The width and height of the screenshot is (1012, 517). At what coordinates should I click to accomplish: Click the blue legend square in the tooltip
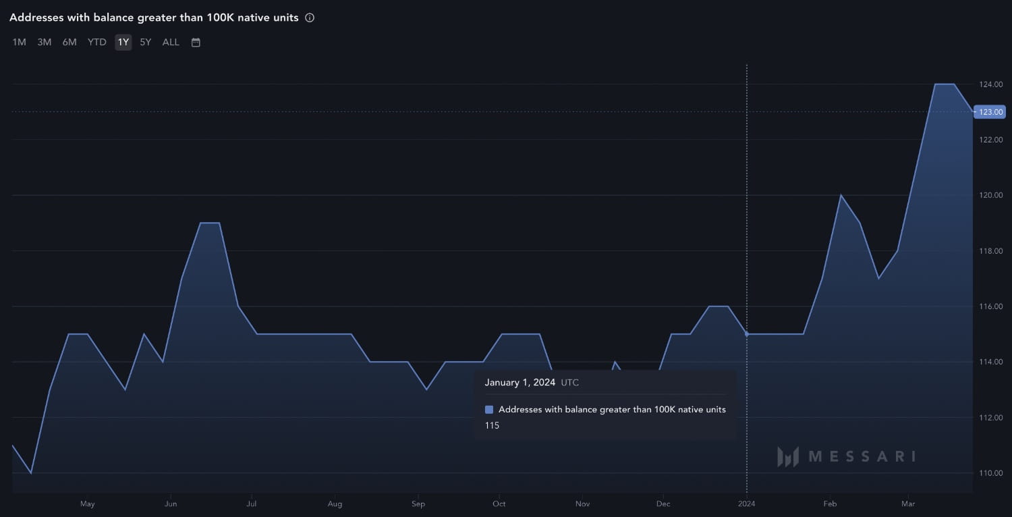(x=488, y=409)
